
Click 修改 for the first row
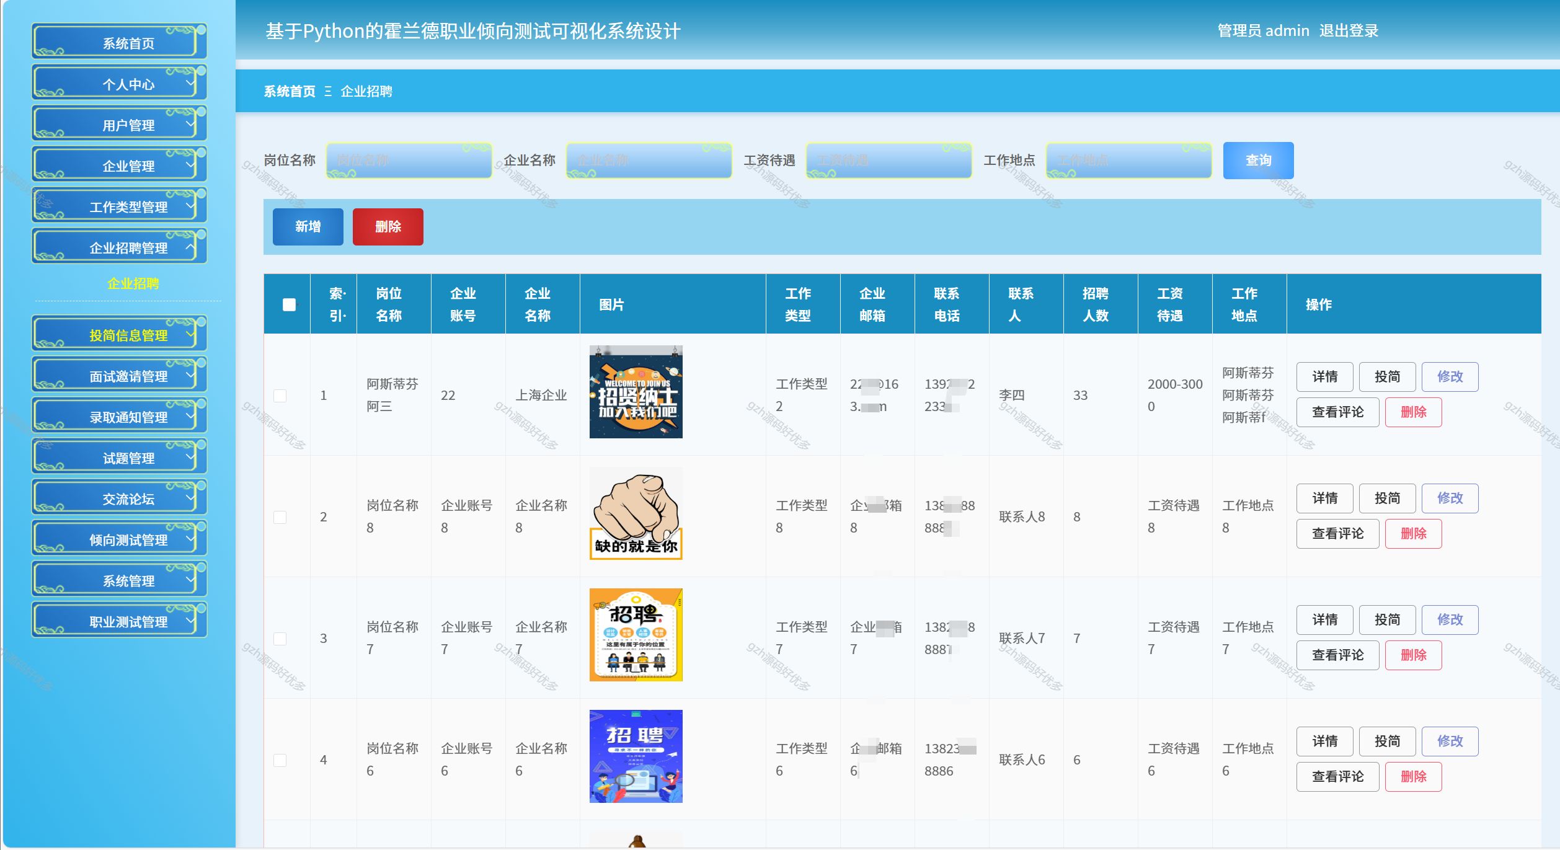1449,377
